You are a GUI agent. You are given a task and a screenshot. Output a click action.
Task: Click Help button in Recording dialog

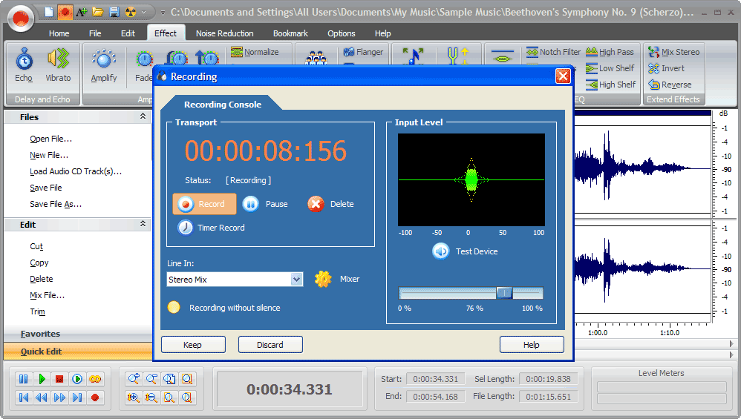tap(532, 344)
